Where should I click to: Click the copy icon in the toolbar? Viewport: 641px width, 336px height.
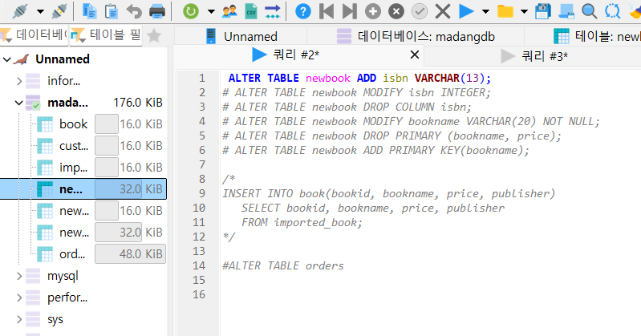point(90,11)
